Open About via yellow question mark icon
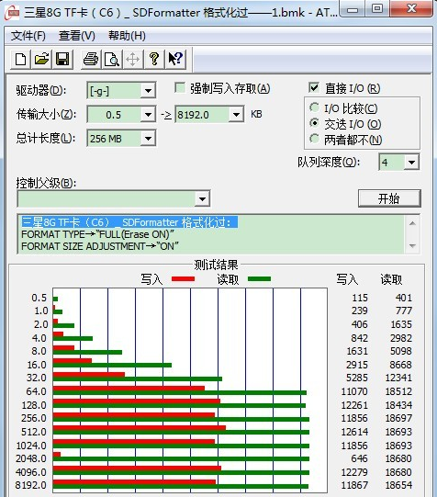Screen dimensions: 437x497 (x=154, y=59)
